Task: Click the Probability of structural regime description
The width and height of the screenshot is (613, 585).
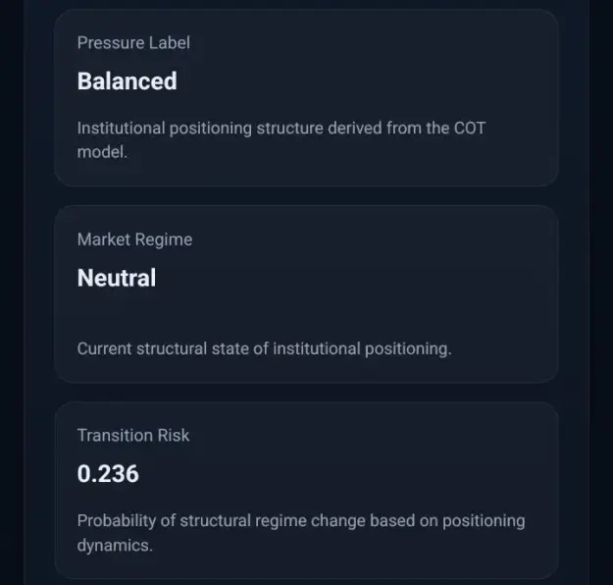Action: click(x=301, y=533)
